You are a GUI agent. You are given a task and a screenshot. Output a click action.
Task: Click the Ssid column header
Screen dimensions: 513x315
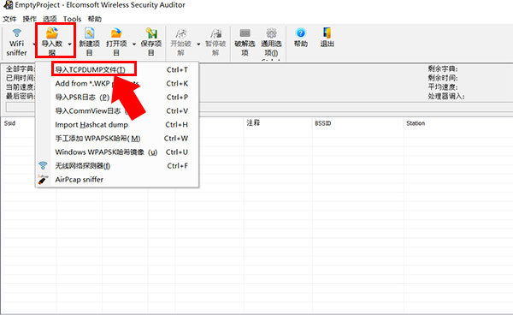click(9, 123)
